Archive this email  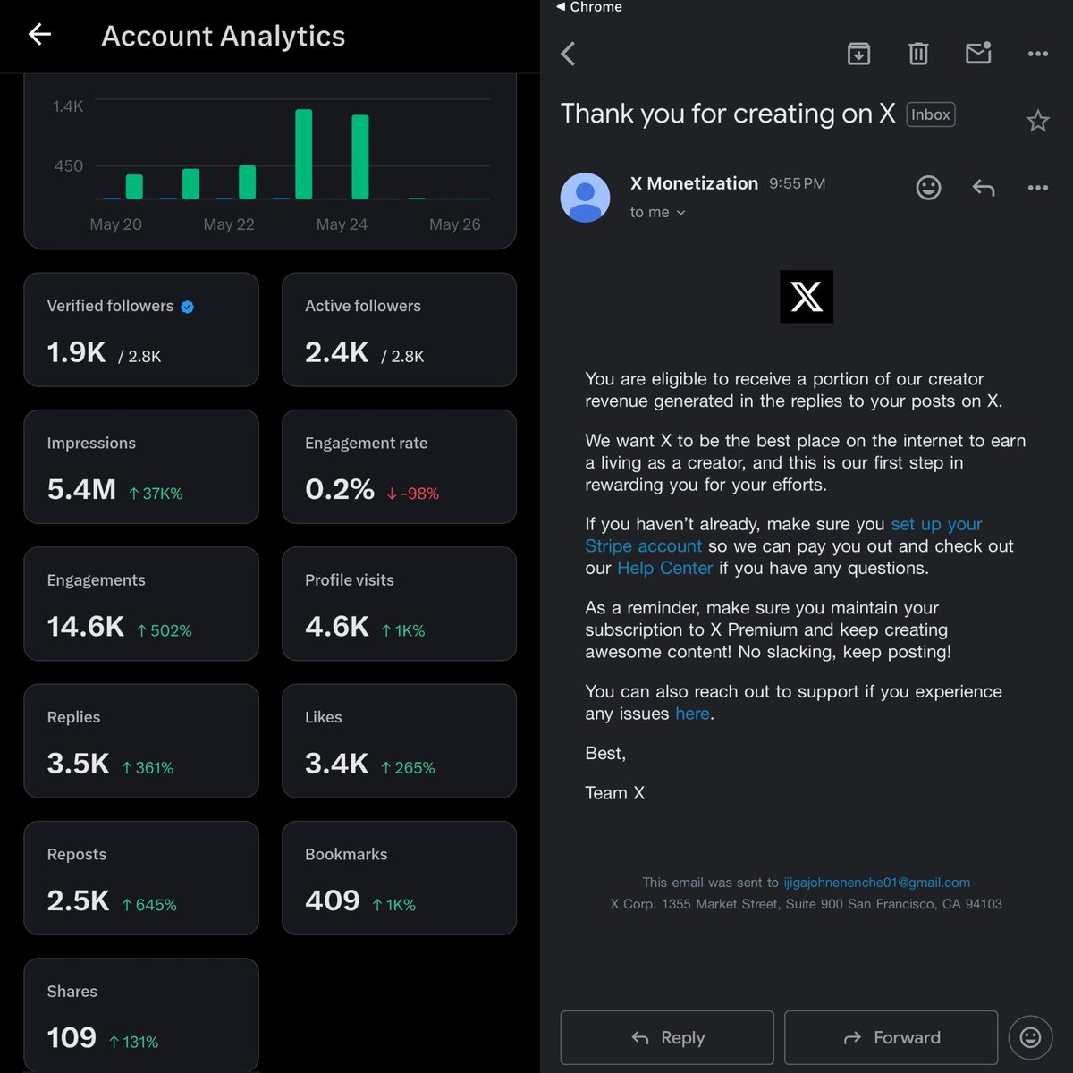tap(858, 54)
